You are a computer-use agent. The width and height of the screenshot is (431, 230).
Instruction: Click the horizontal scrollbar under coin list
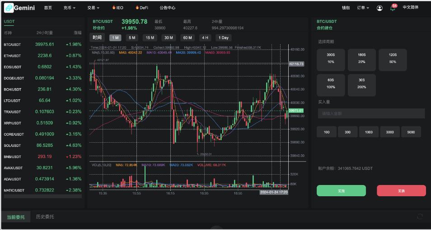click(x=43, y=196)
